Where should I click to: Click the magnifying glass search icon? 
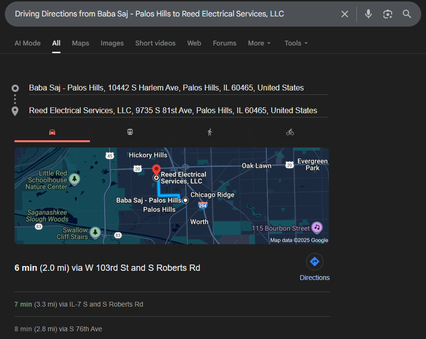[407, 14]
